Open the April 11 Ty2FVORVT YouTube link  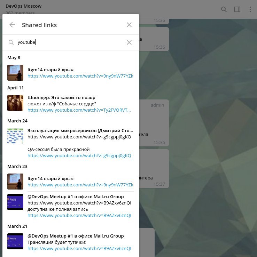[x=79, y=110]
